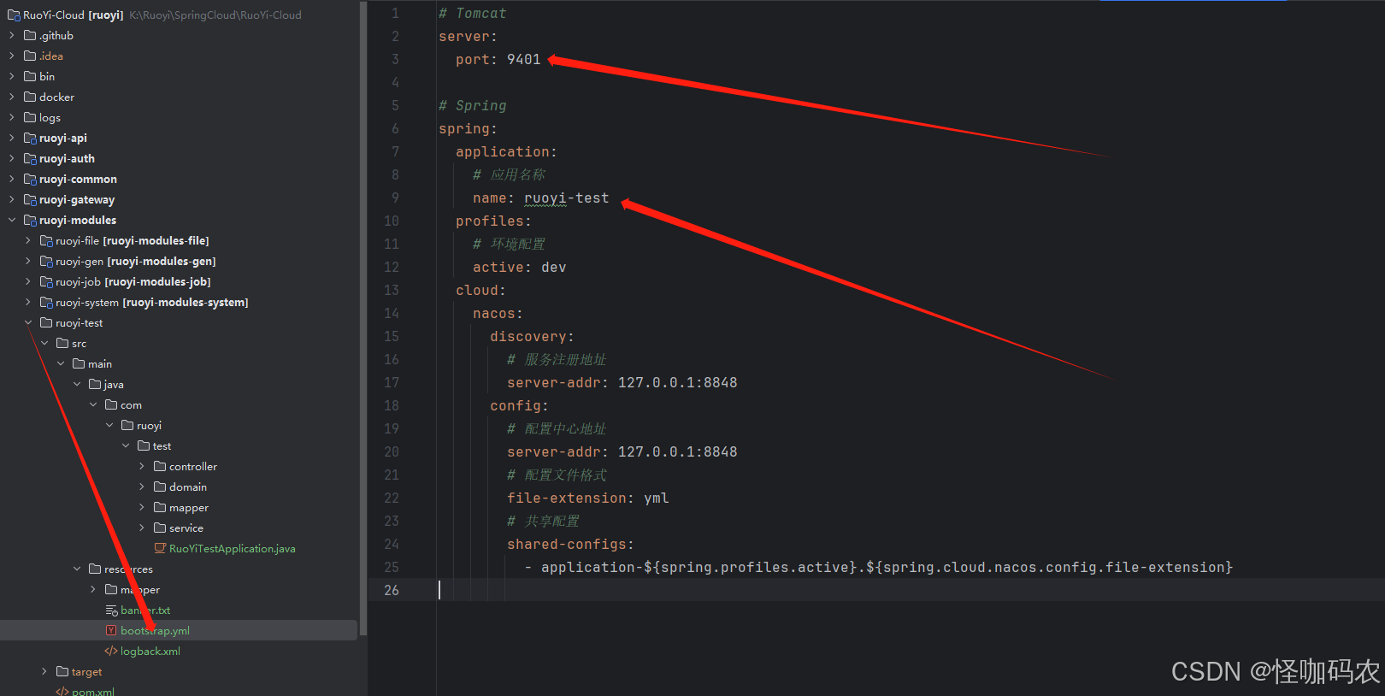Screen dimensions: 1385x696
Task: Expand the controller package
Action: 142,466
